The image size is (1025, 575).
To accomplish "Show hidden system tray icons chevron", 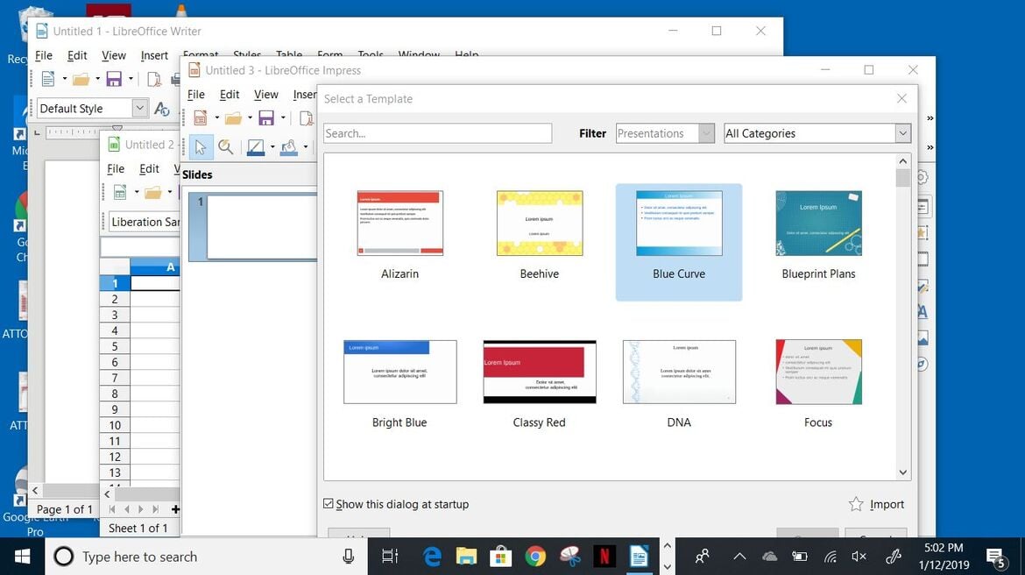I will [739, 557].
